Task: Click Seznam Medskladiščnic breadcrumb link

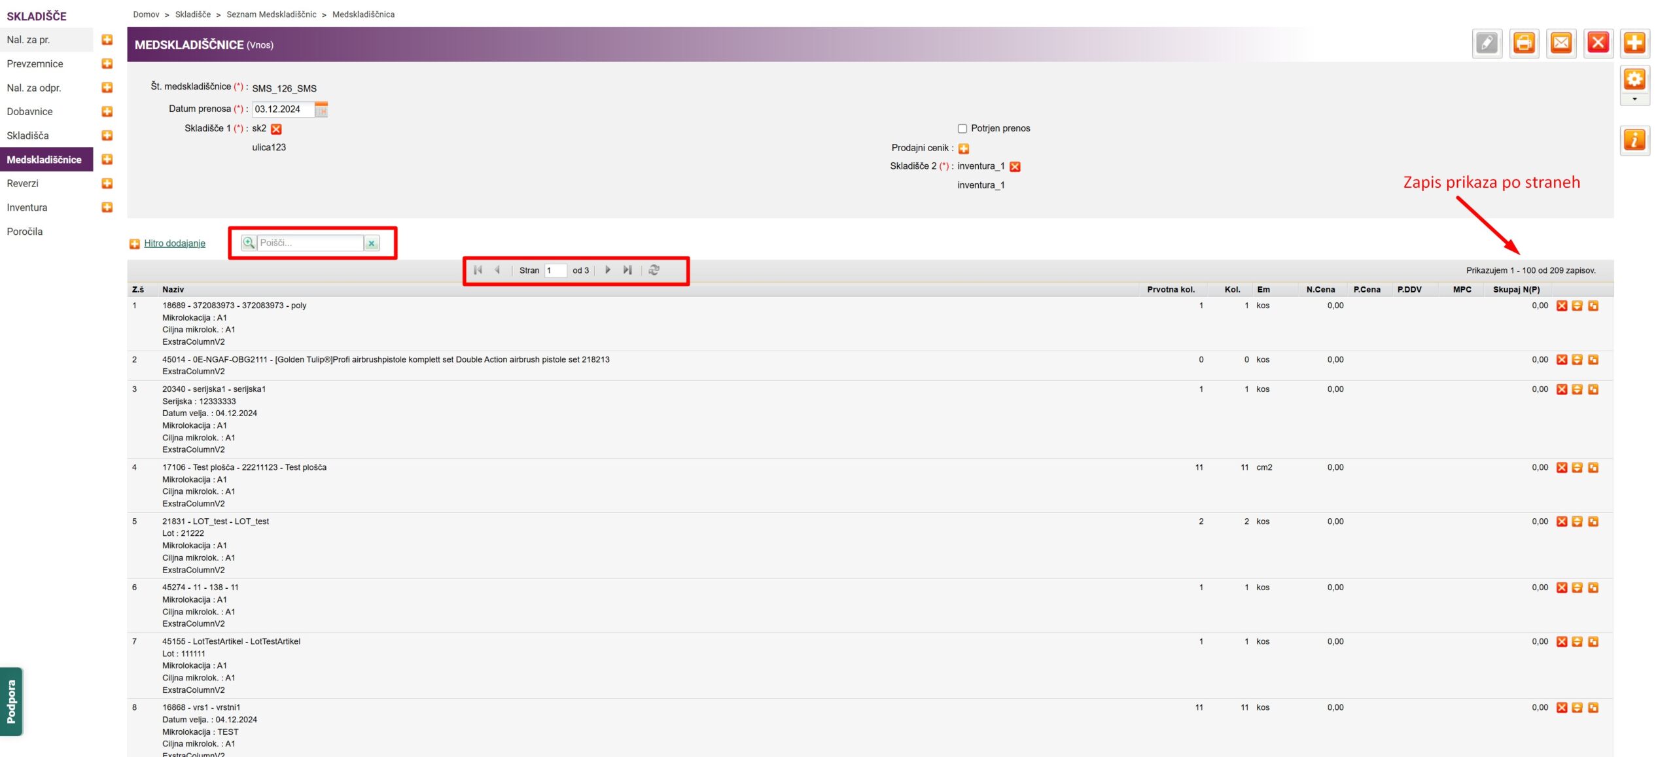Action: (x=271, y=14)
